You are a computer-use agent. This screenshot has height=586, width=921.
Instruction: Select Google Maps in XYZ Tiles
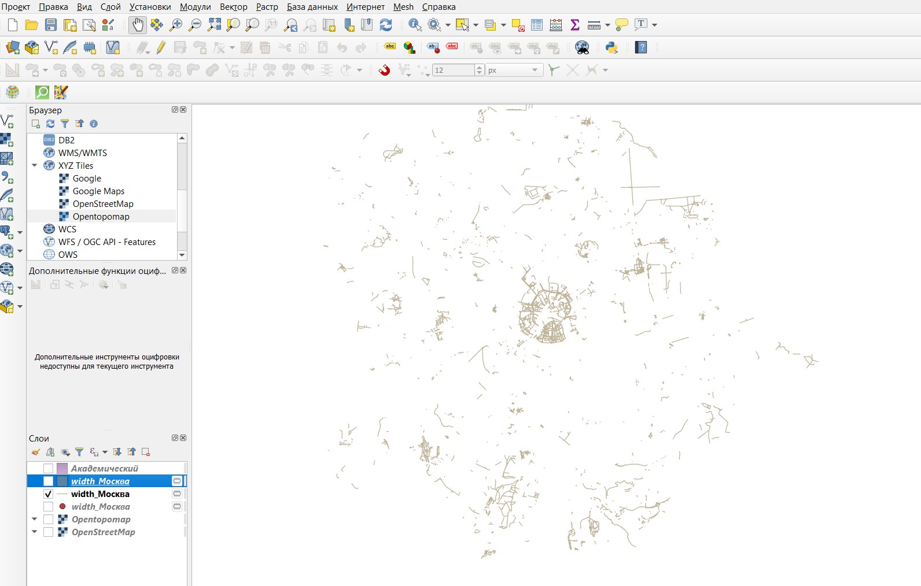pos(98,191)
